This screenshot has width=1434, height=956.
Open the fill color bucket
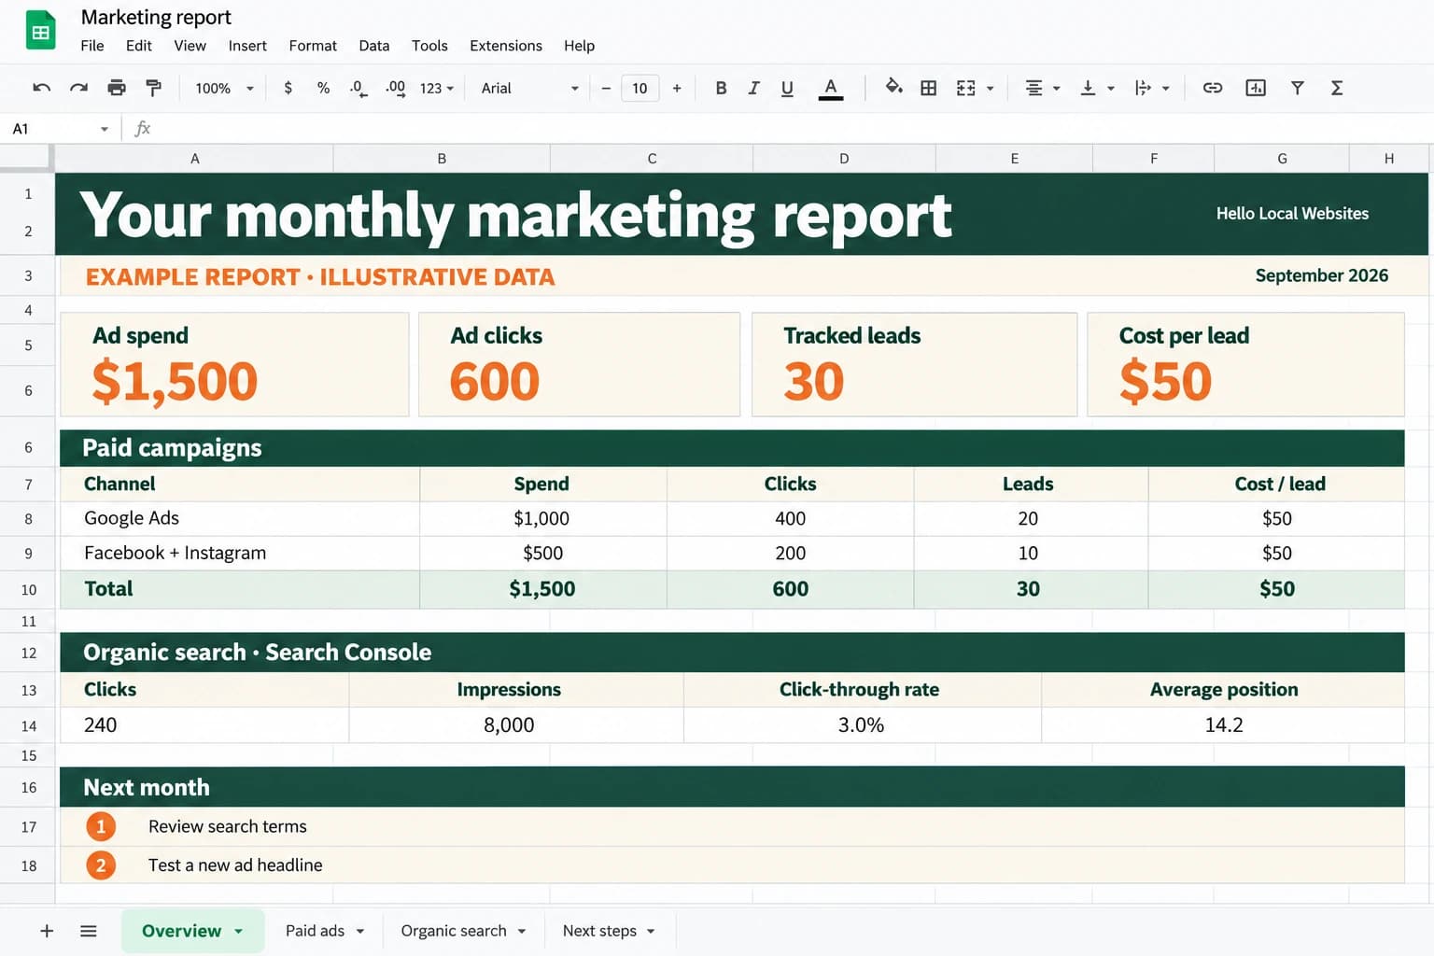point(893,87)
